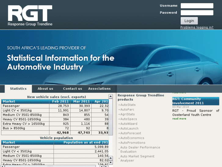The image size is (222, 167).
Task: Select 'Medium CV 3501-8500kg' sales row
Action: pyautogui.click(x=55, y=115)
